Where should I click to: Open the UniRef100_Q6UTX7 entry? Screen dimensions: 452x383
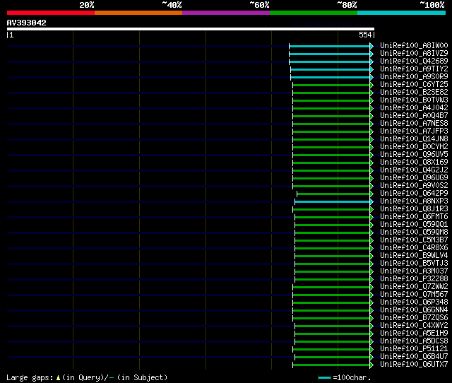coord(414,365)
